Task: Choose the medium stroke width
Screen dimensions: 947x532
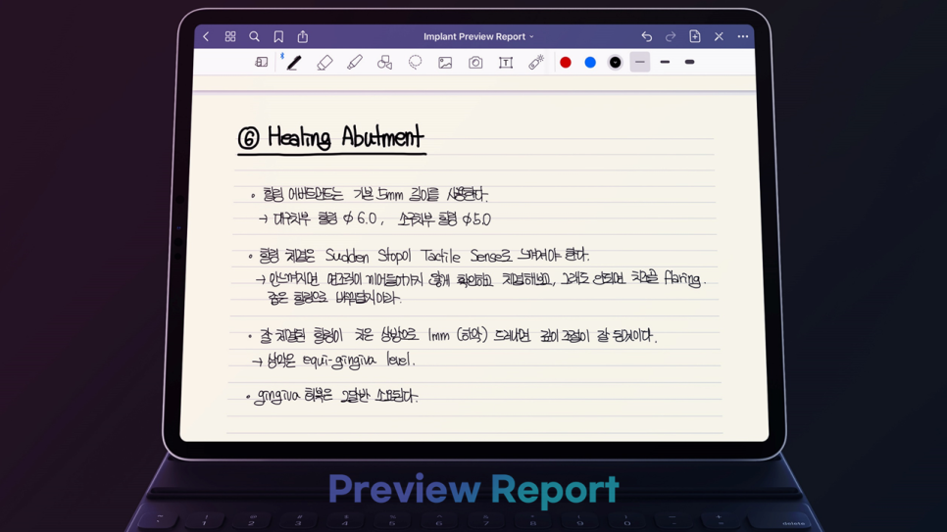Action: (x=665, y=63)
